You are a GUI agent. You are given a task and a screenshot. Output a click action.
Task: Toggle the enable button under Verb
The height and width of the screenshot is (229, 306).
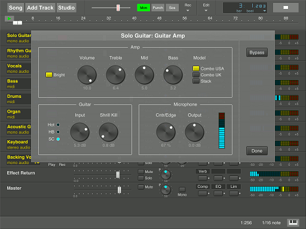[x=203, y=178]
